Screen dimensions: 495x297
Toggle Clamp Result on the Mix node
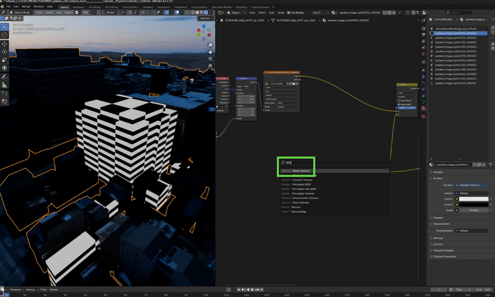399,100
